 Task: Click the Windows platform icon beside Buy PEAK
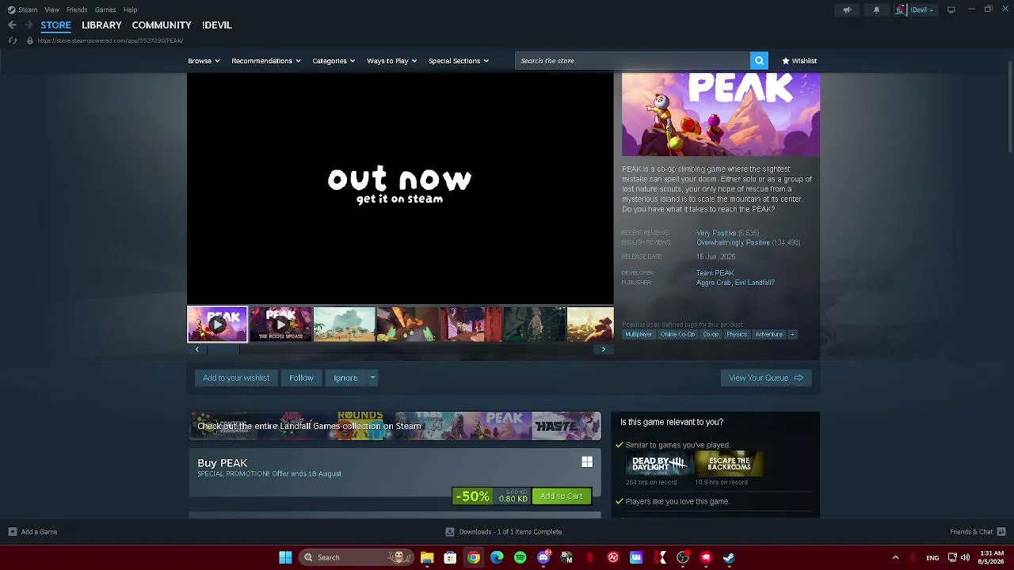(x=587, y=462)
